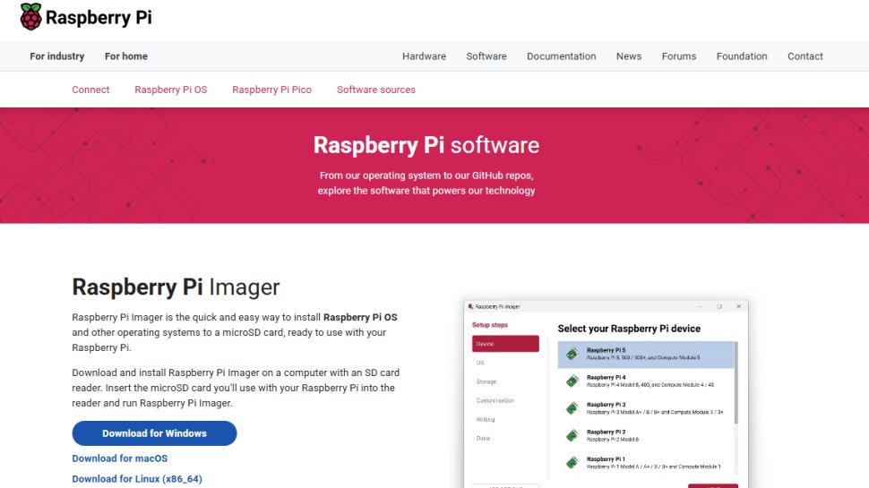869x488 pixels.
Task: Open Raspberry Pi Pico link
Action: [271, 90]
